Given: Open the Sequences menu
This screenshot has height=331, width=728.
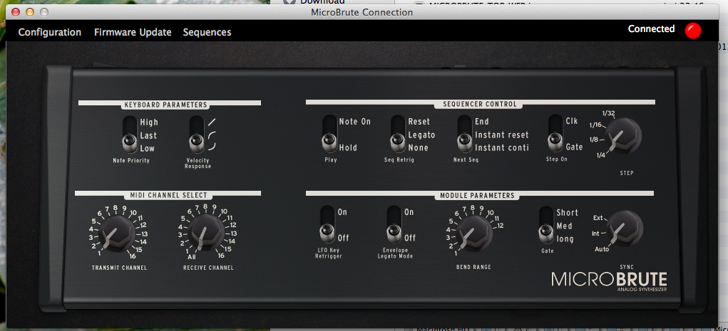Looking at the screenshot, I should [207, 32].
